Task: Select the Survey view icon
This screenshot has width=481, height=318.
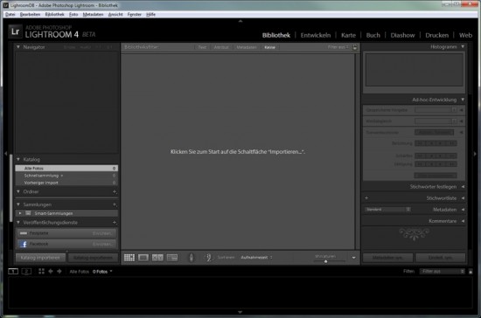Action: pyautogui.click(x=172, y=258)
